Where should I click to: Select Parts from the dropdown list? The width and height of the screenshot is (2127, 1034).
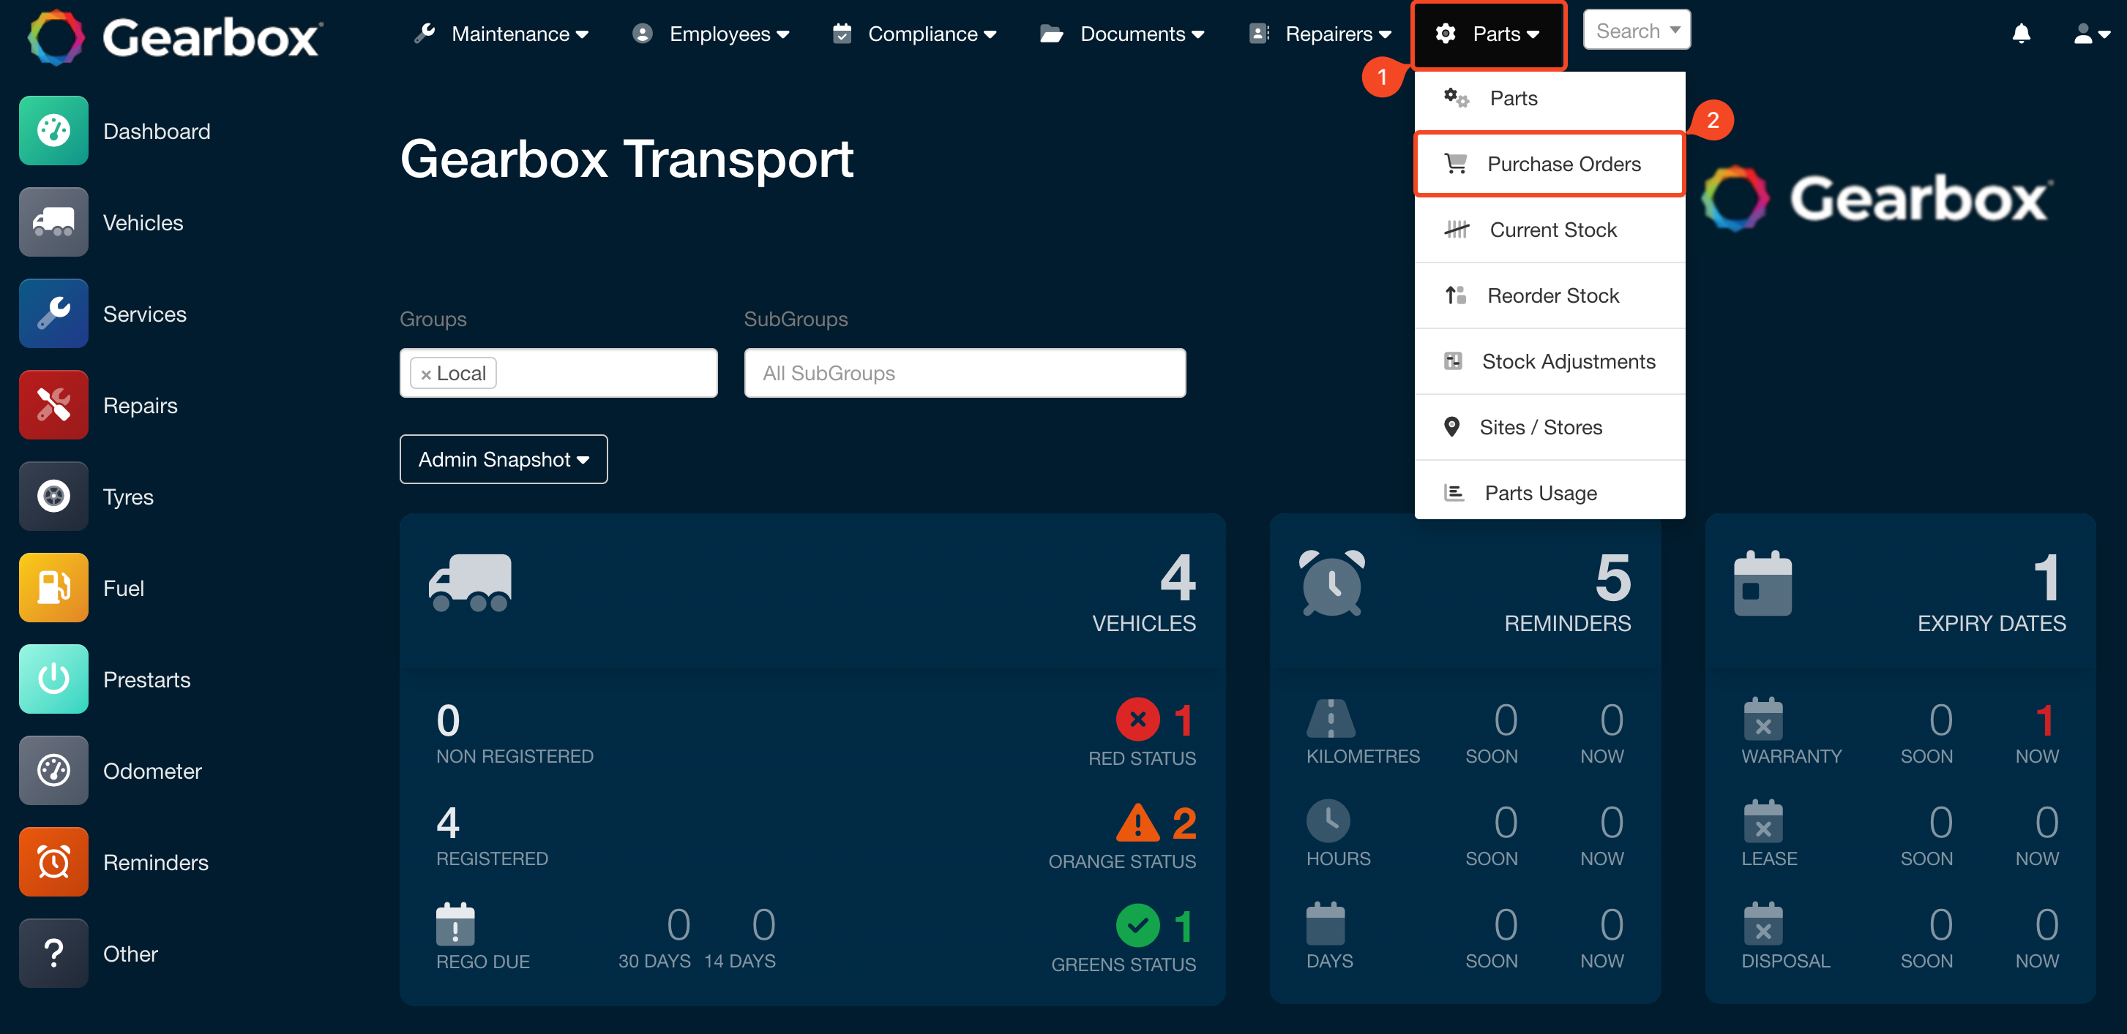[x=1549, y=98]
